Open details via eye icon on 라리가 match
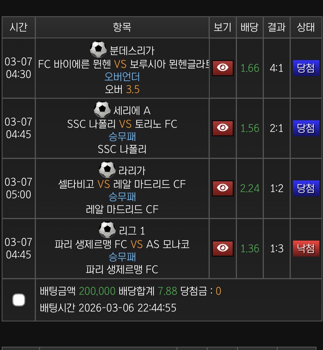The height and width of the screenshot is (350, 323). pos(222,188)
